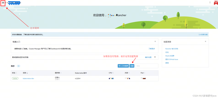This screenshot has height=98, width=218.
Task: Open the red Rancher user avatar menu
Action: click(216, 3)
